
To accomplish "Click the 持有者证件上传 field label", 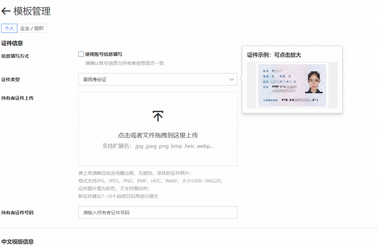I will click(17, 98).
